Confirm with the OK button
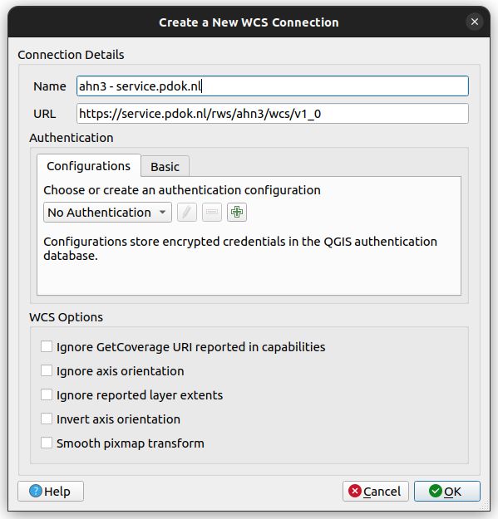Viewport: 498px width, 519px height. (447, 492)
